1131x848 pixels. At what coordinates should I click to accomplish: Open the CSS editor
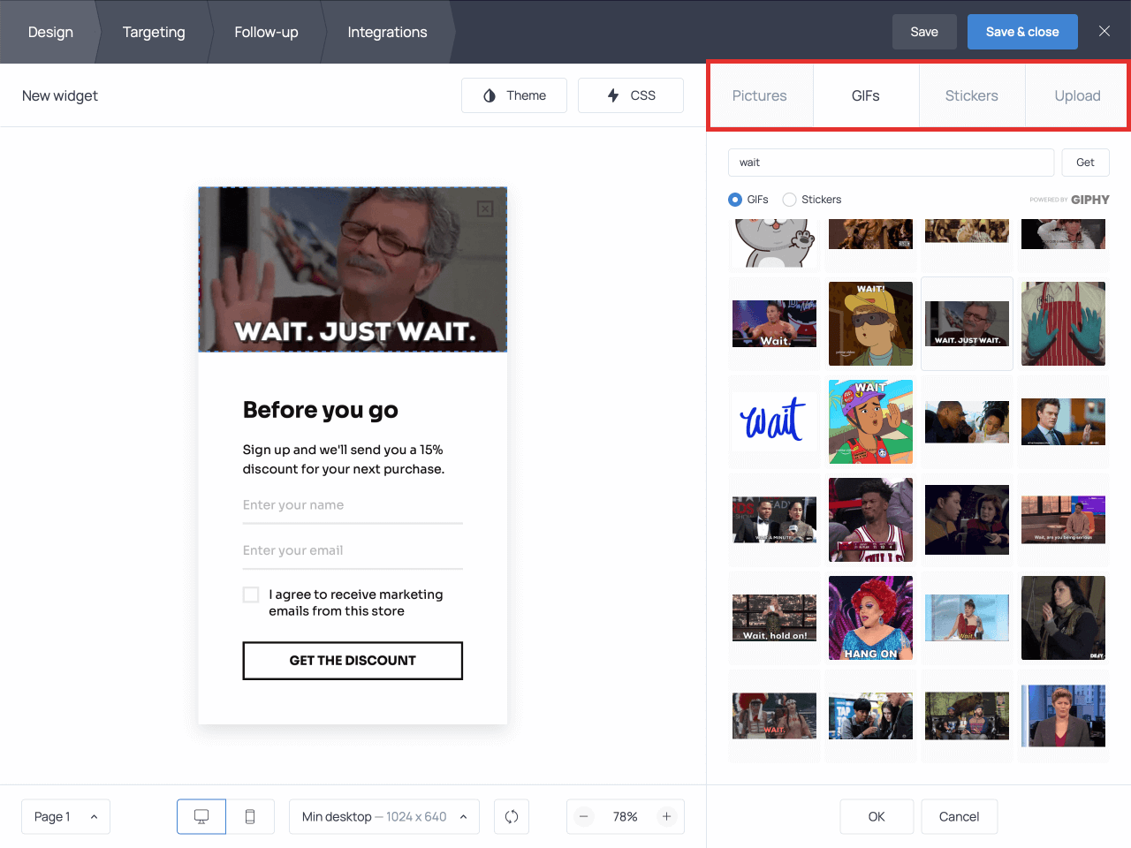630,95
